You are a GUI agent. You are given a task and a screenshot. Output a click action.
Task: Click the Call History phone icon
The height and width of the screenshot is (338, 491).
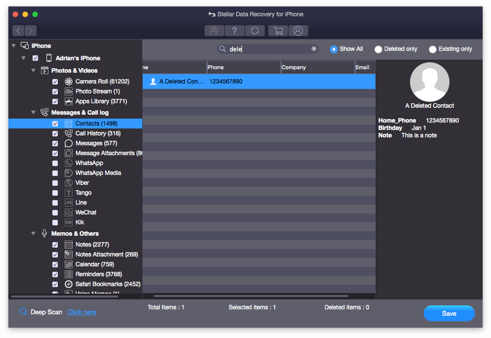point(69,133)
